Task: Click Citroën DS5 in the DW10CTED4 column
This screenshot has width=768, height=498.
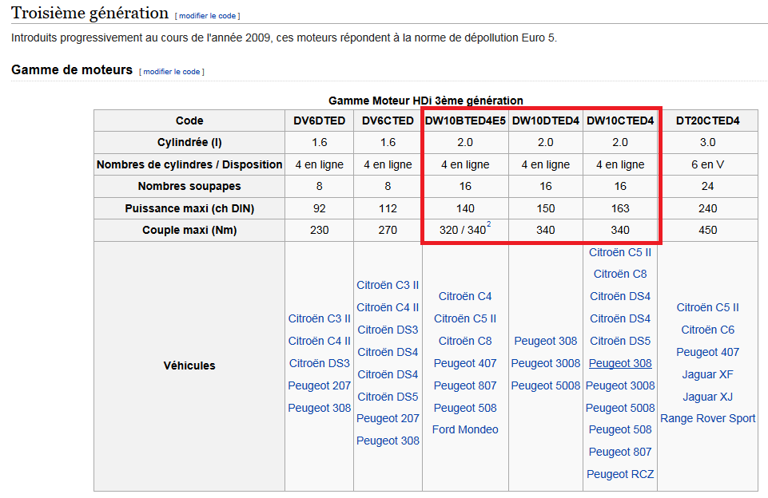Action: (620, 341)
